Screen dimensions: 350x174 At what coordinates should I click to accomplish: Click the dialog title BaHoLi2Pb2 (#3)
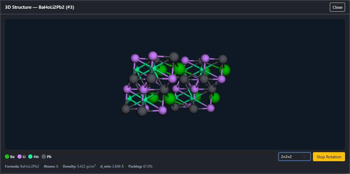tap(40, 7)
